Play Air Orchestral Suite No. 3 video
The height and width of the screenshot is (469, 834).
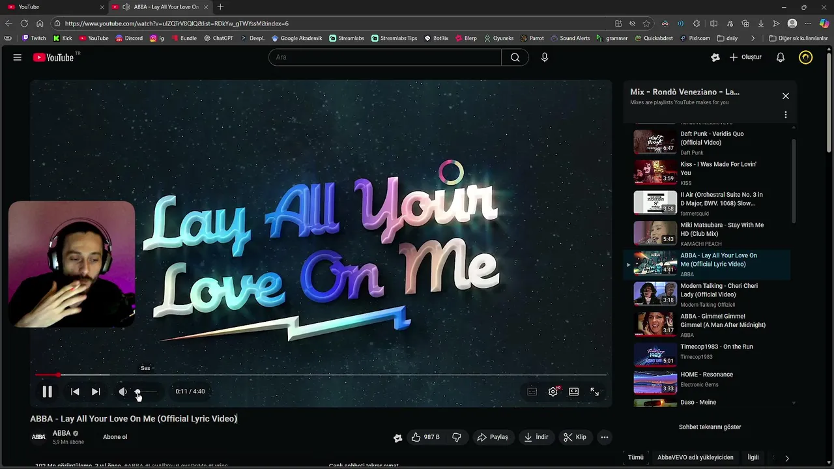point(707,203)
